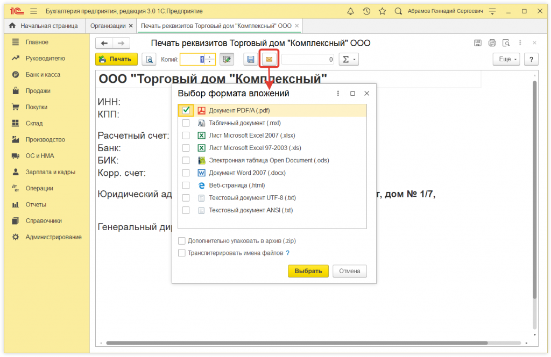Open three-dot menu in format dialog
Image resolution: width=551 pixels, height=357 pixels.
pyautogui.click(x=338, y=93)
